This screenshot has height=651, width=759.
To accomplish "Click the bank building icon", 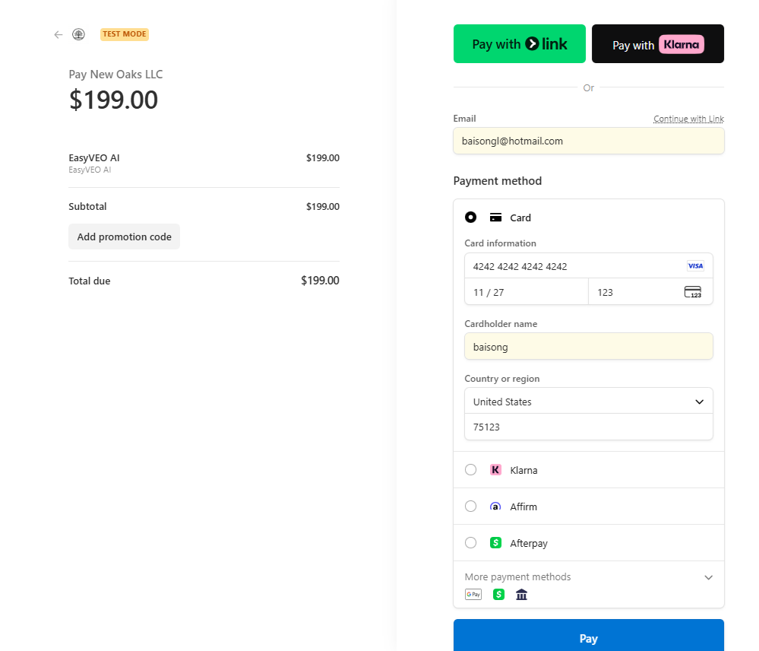I will (521, 595).
